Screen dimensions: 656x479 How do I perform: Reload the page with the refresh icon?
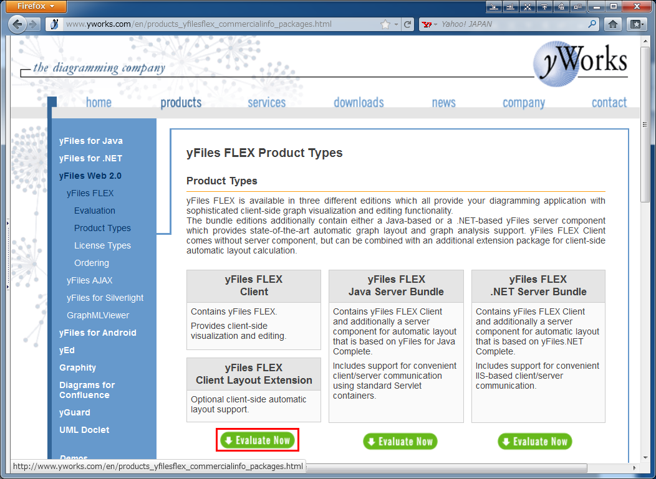click(x=408, y=24)
